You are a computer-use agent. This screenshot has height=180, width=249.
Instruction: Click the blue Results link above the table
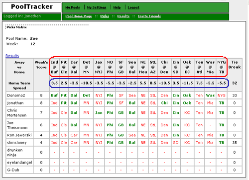pyautogui.click(x=12, y=56)
